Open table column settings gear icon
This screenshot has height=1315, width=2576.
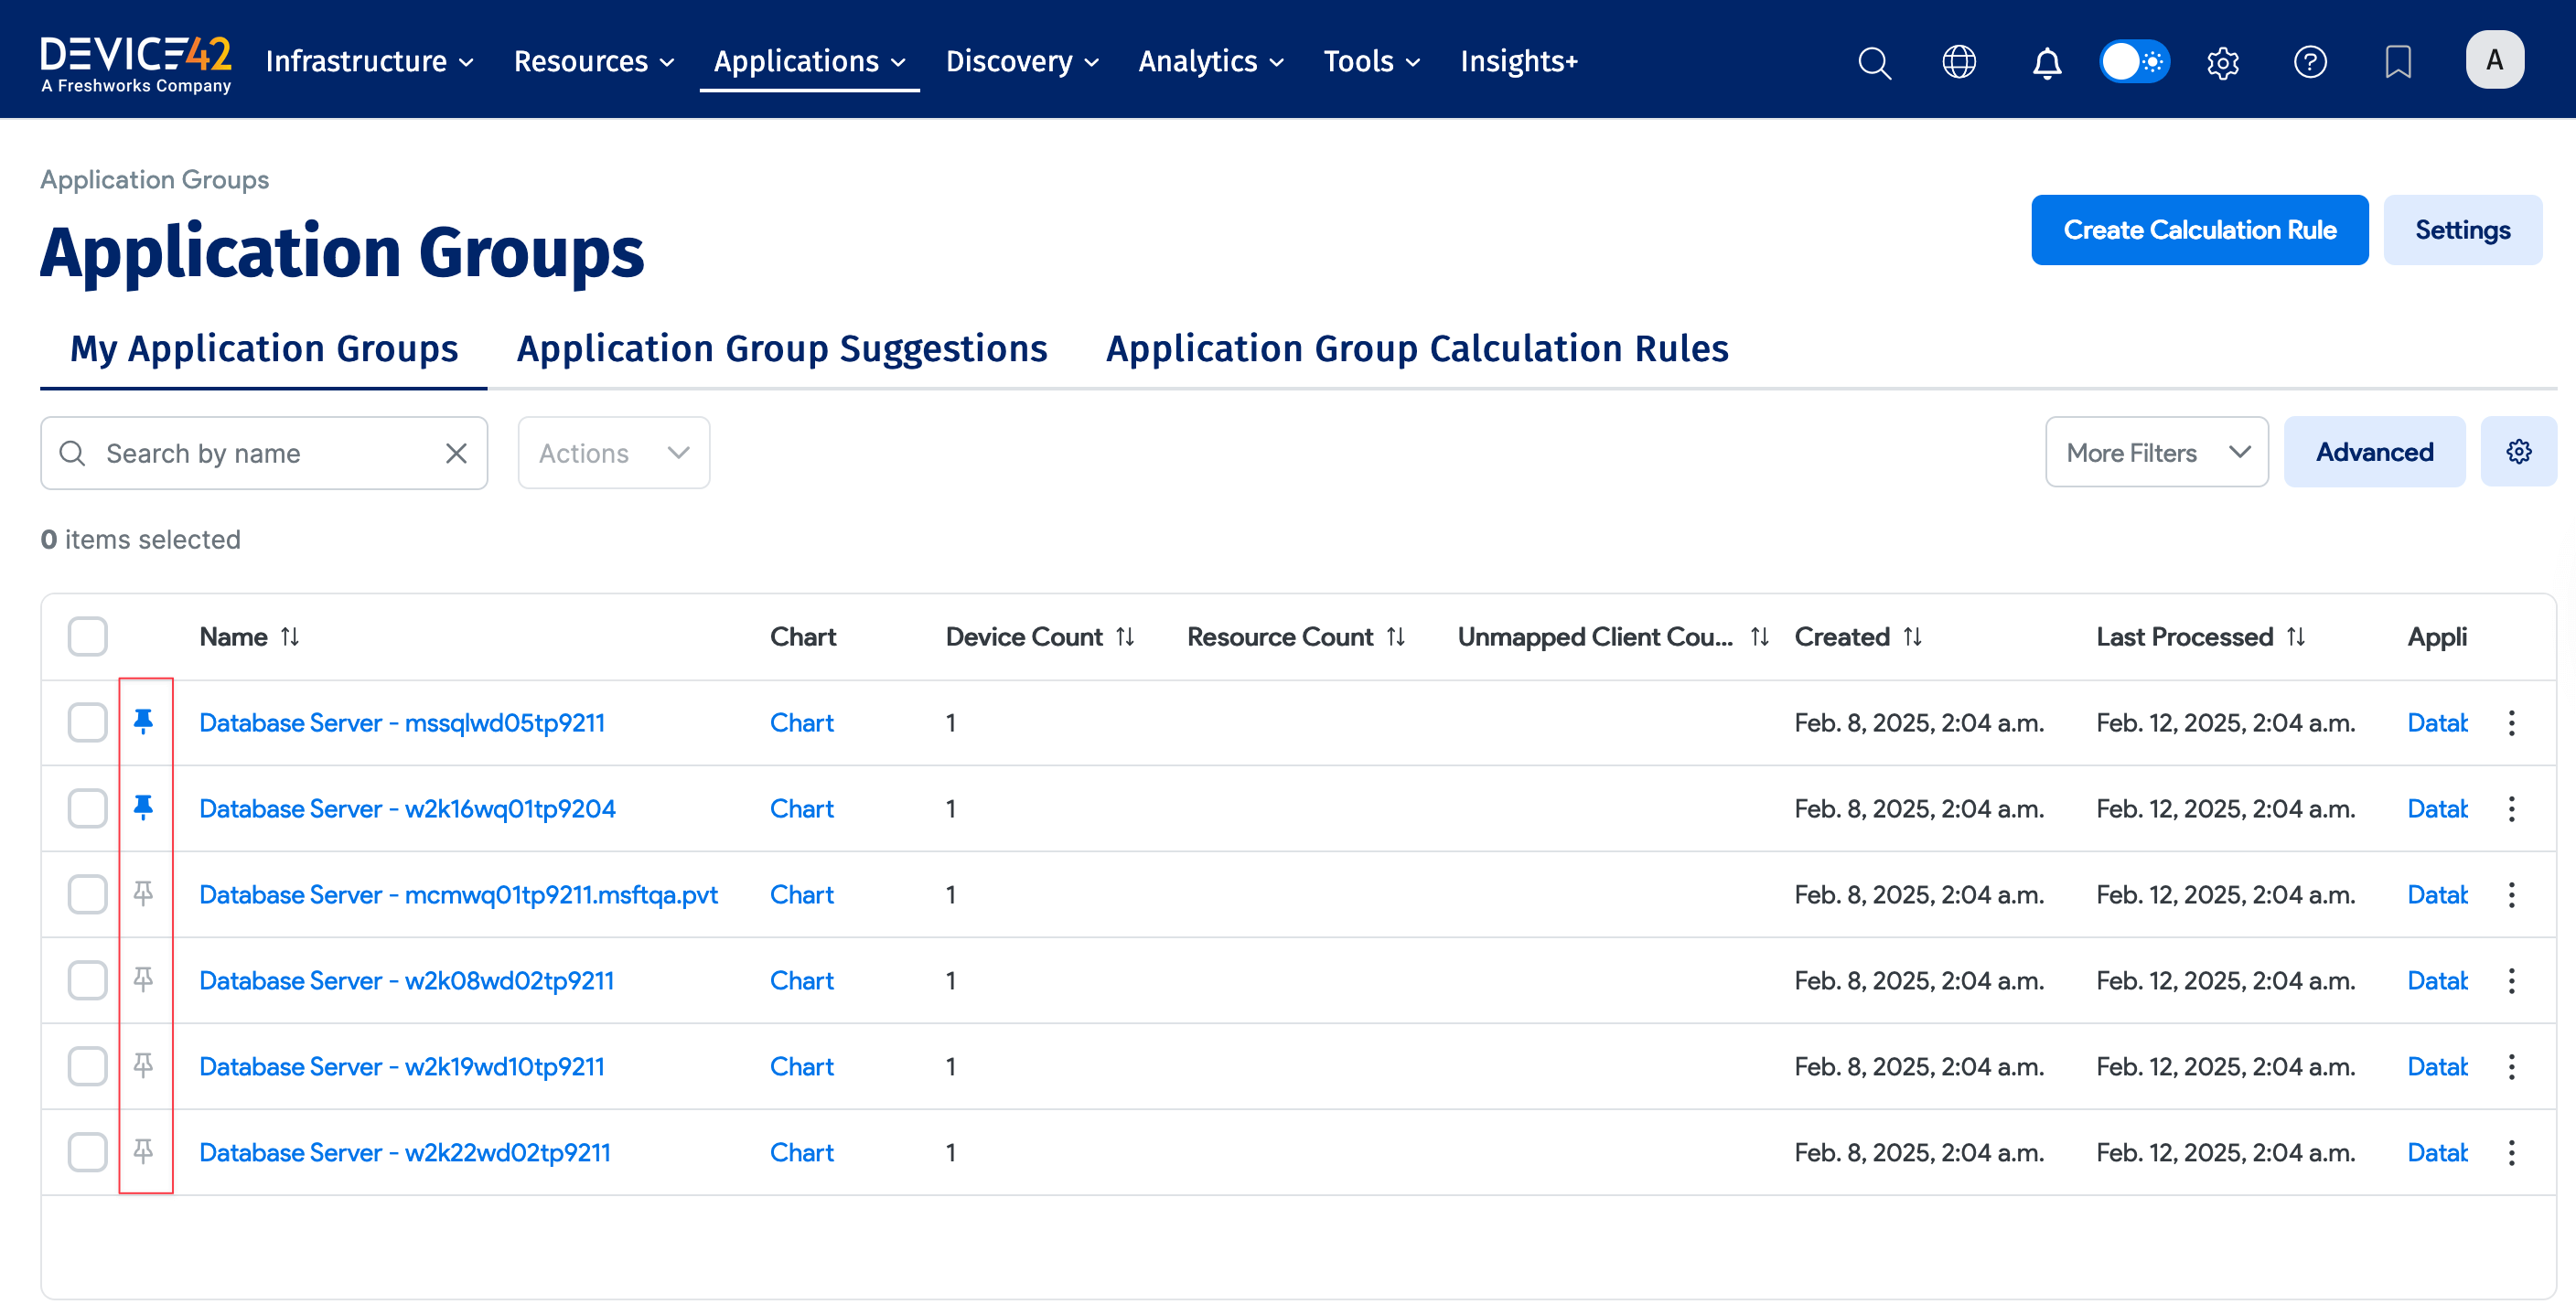[2518, 452]
